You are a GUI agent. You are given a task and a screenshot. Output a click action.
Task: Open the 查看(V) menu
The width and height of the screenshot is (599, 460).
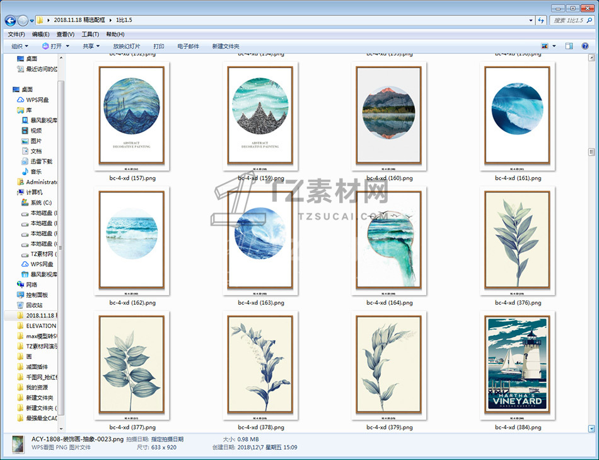coord(66,34)
